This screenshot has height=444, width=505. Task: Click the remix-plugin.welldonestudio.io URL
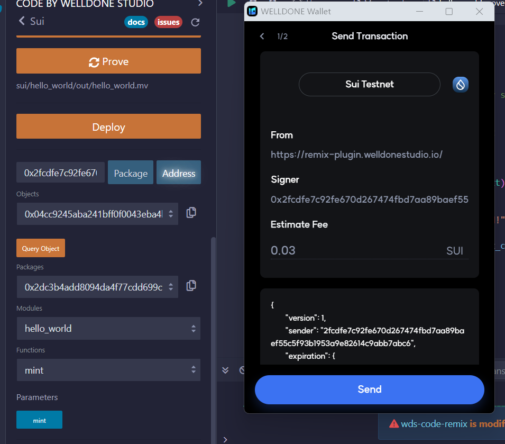[x=356, y=155]
